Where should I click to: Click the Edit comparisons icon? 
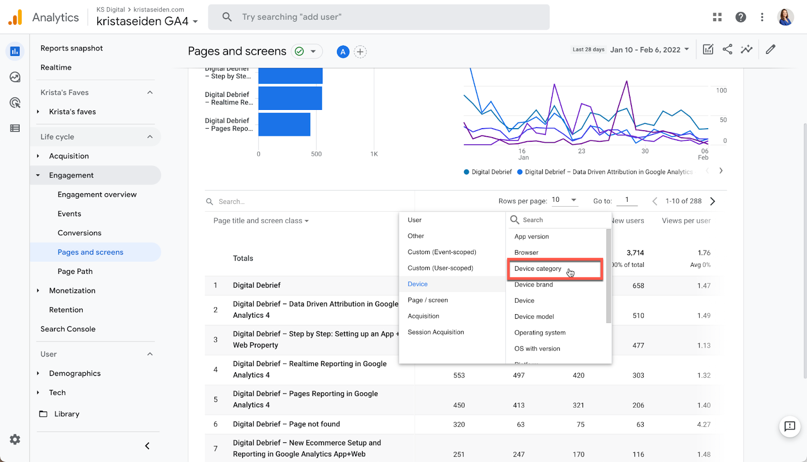pos(708,49)
